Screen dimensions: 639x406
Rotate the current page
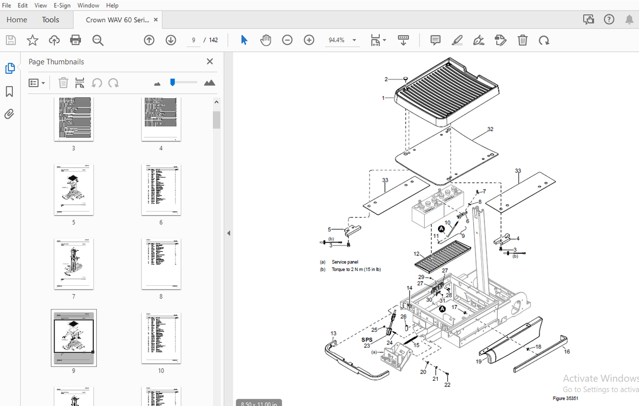coord(544,40)
